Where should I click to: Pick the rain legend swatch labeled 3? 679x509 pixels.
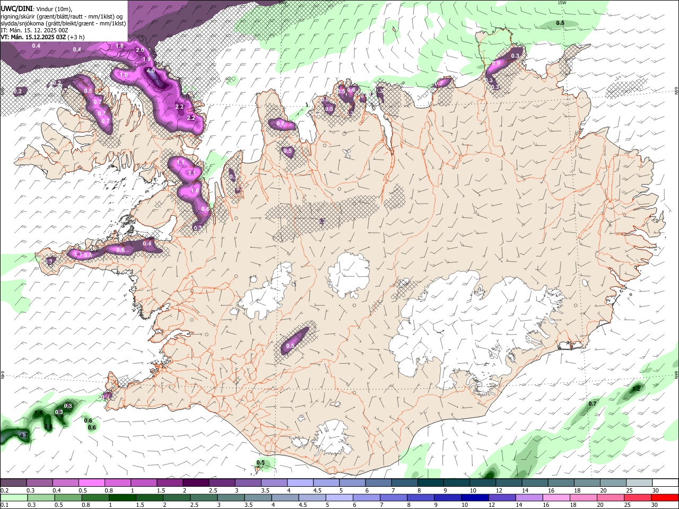click(x=231, y=497)
